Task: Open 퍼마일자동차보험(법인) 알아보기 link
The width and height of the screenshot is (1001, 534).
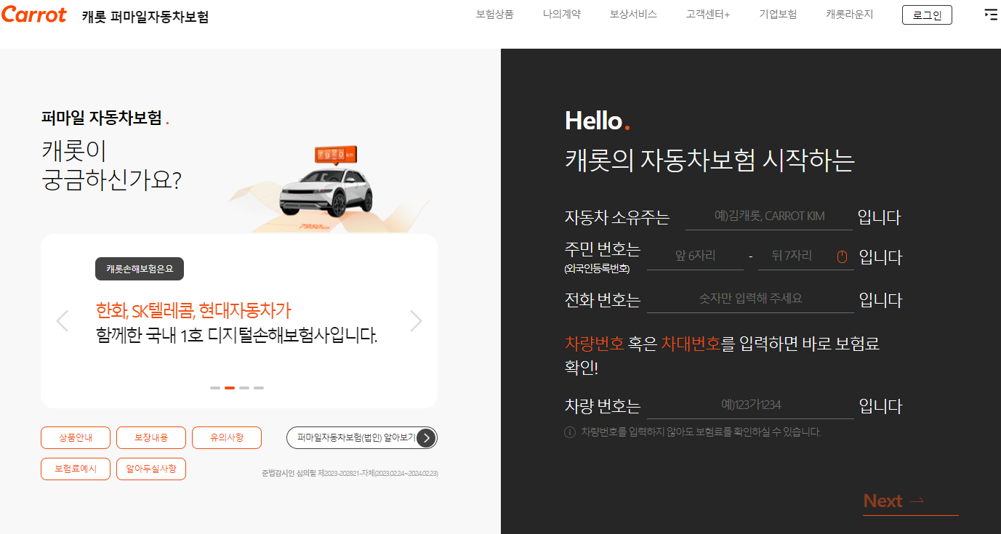Action: point(362,438)
